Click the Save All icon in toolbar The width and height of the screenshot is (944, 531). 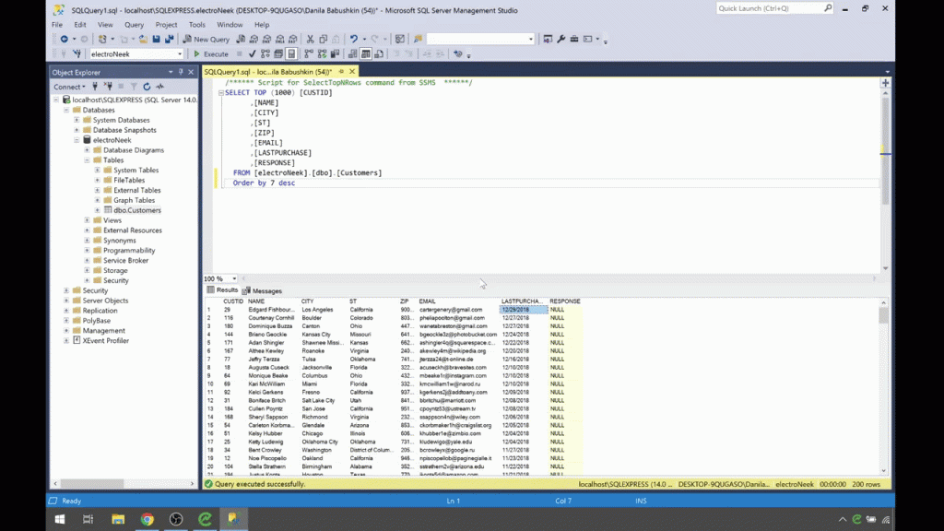[170, 40]
